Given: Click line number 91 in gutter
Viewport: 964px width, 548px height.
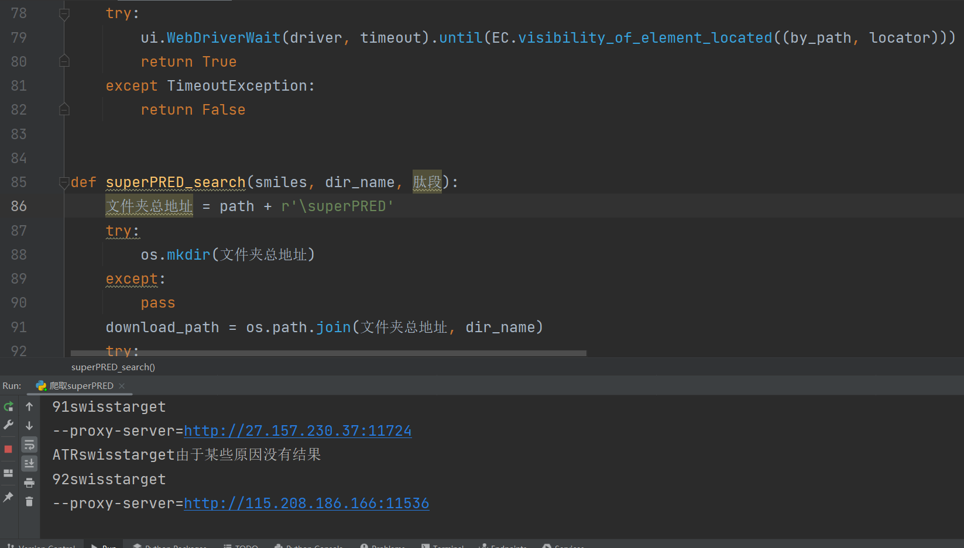Looking at the screenshot, I should point(19,328).
